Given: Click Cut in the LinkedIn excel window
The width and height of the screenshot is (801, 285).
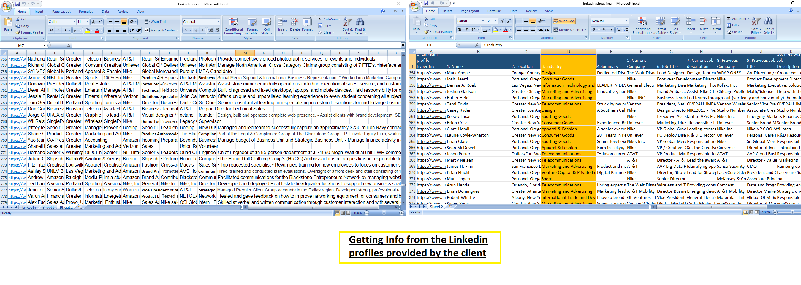Looking at the screenshot, I should click(x=21, y=19).
